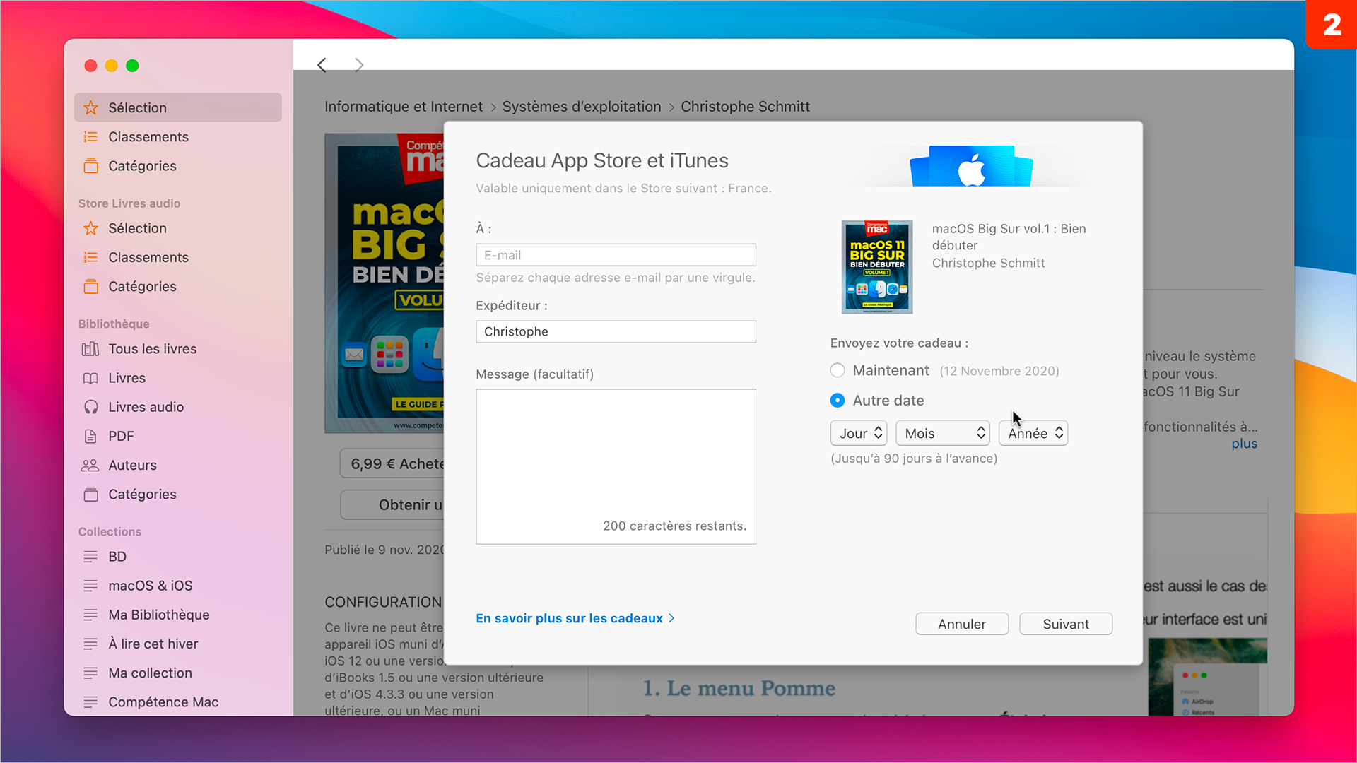This screenshot has width=1357, height=763.
Task: Click the macOS & iOS collection icon
Action: pos(90,586)
